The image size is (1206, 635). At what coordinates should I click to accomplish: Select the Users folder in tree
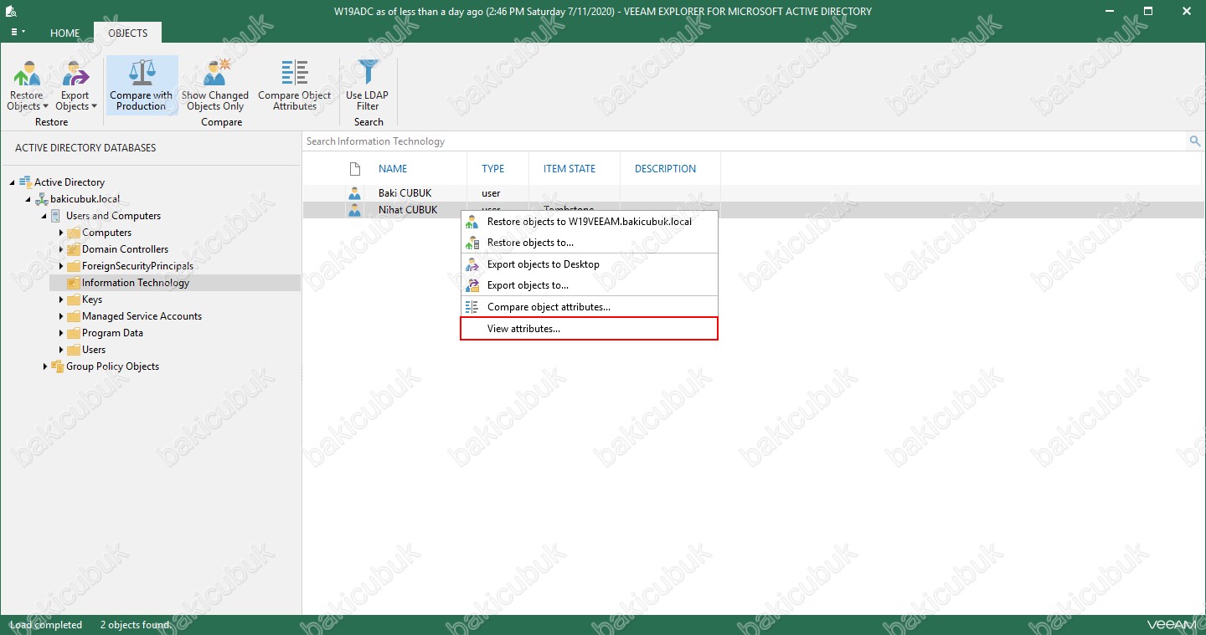94,350
